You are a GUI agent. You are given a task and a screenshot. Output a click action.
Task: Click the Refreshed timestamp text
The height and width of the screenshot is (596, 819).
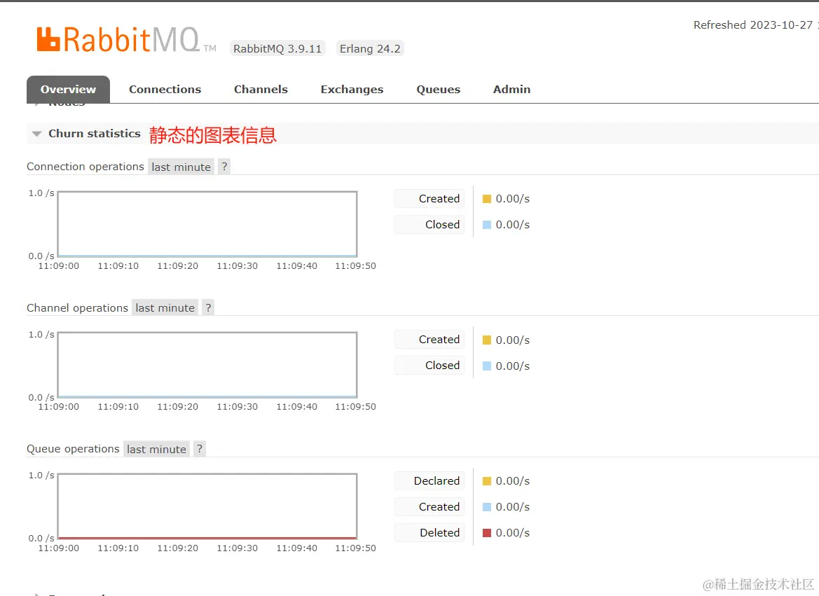[x=756, y=25]
